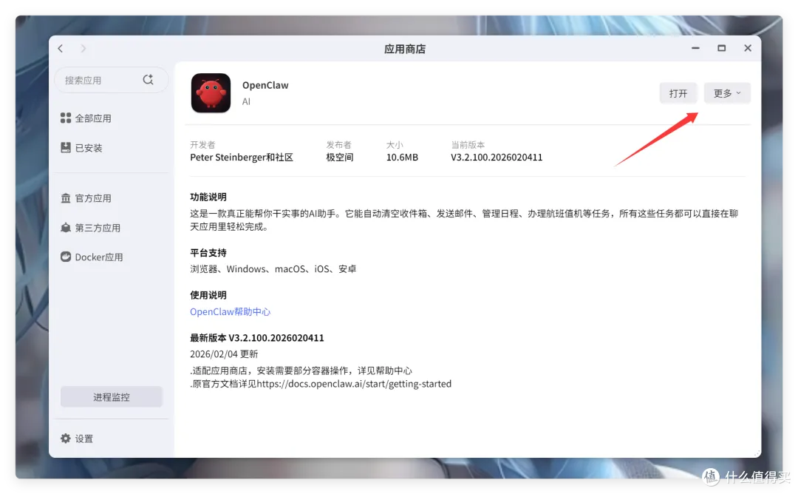Click the current version V3.2.100.2026020411 value
Viewport: 798px width, 494px height.
pos(497,158)
